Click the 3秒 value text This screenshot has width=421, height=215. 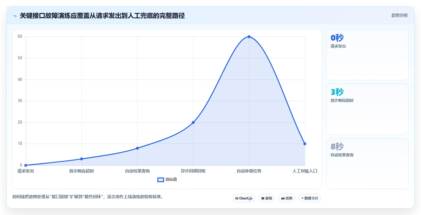click(337, 92)
